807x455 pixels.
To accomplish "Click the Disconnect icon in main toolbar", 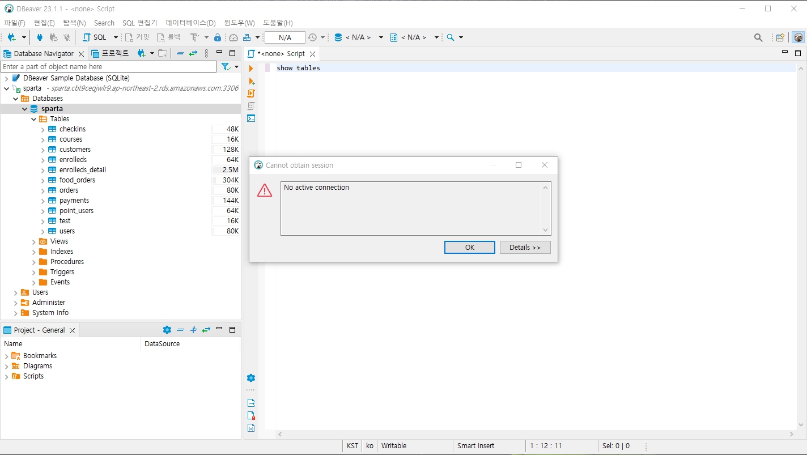I will tap(67, 37).
